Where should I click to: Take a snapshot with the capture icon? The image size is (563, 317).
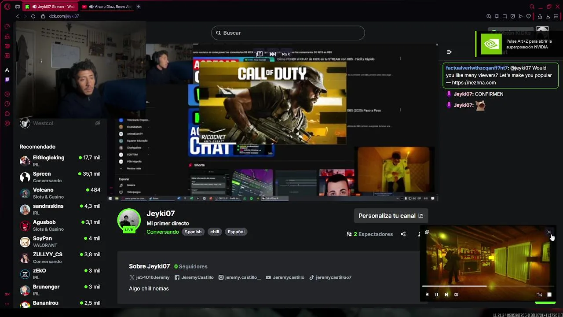(505, 16)
